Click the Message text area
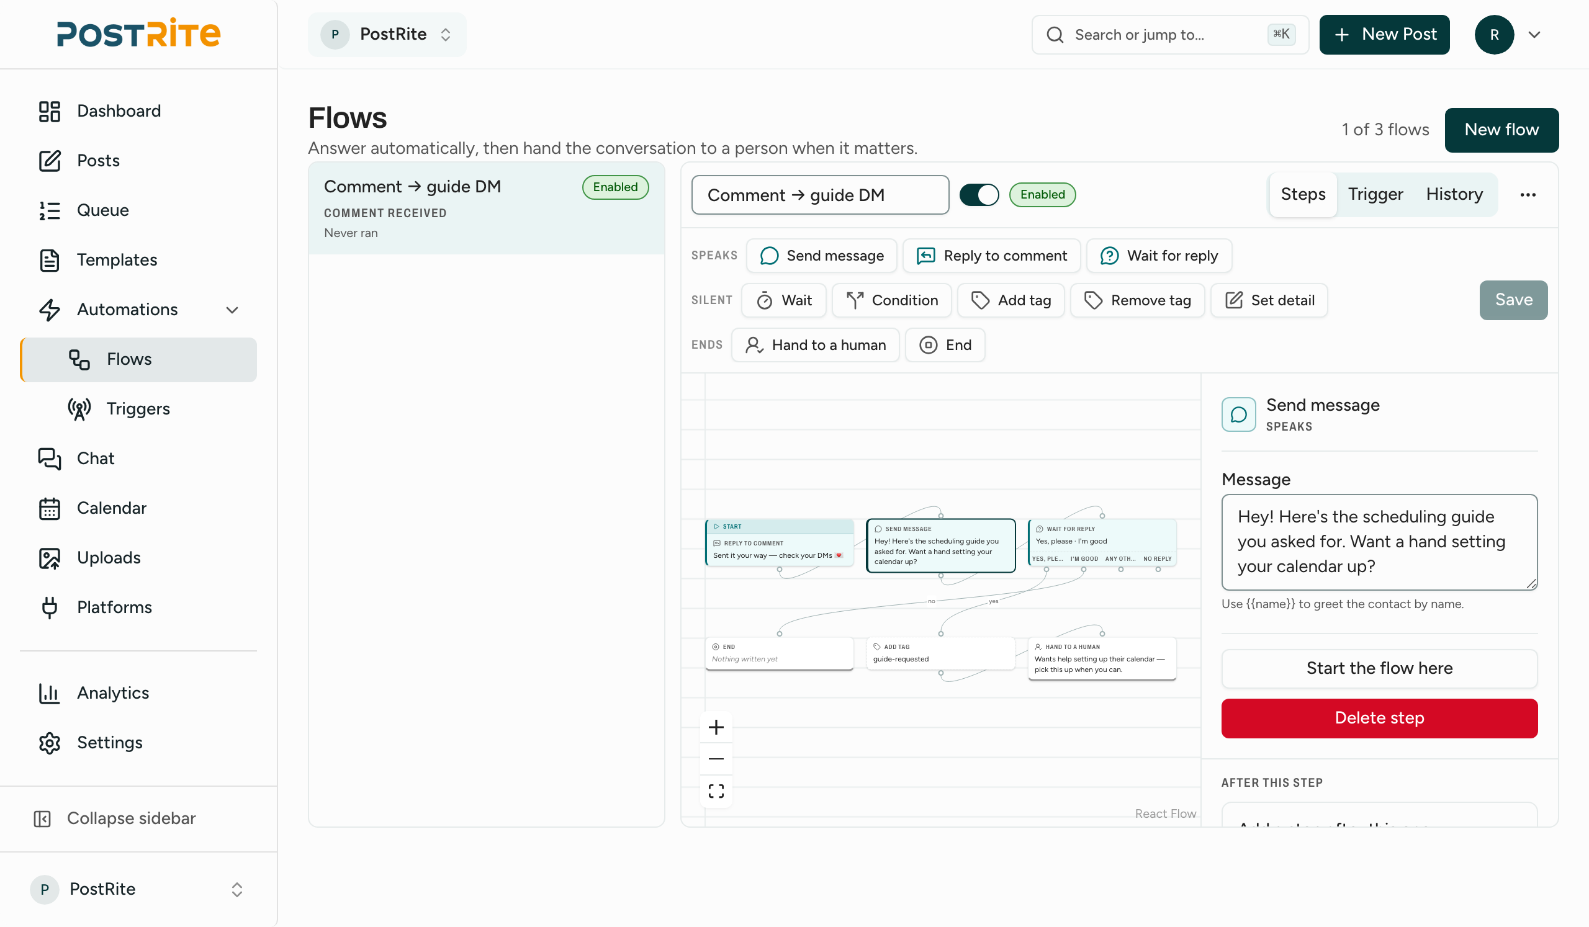Image resolution: width=1589 pixels, height=927 pixels. [x=1379, y=542]
